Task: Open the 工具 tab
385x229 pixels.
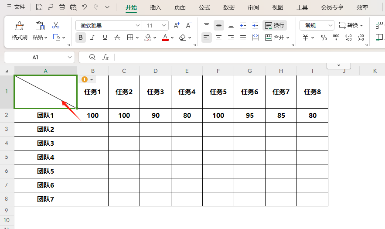Action: coord(302,7)
